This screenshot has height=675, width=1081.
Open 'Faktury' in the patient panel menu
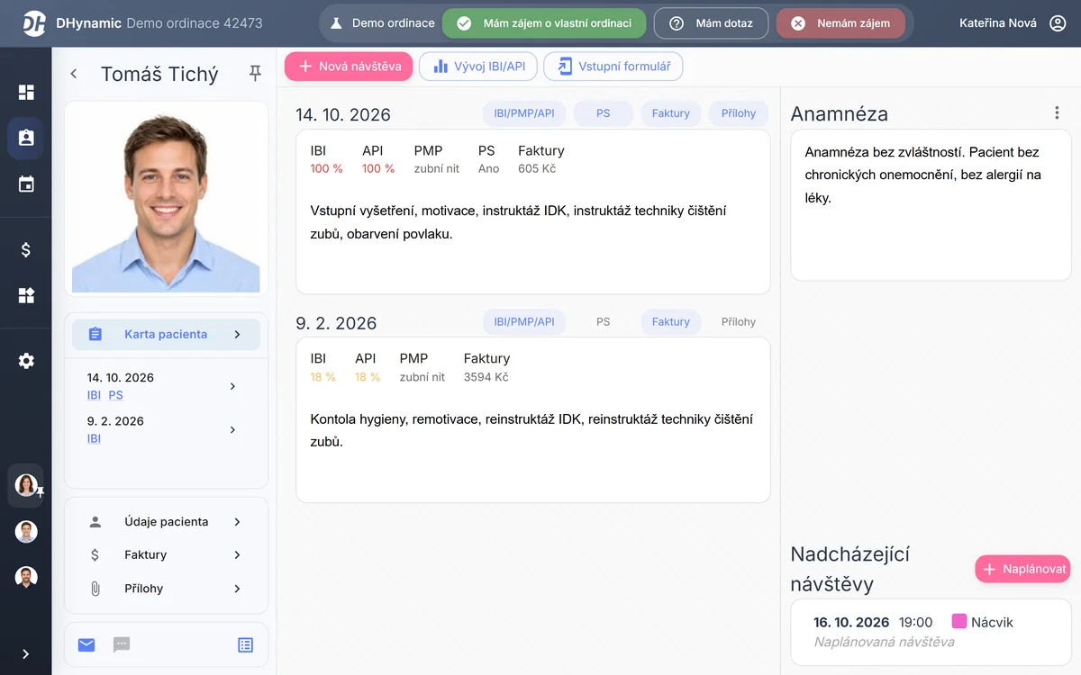(x=166, y=555)
